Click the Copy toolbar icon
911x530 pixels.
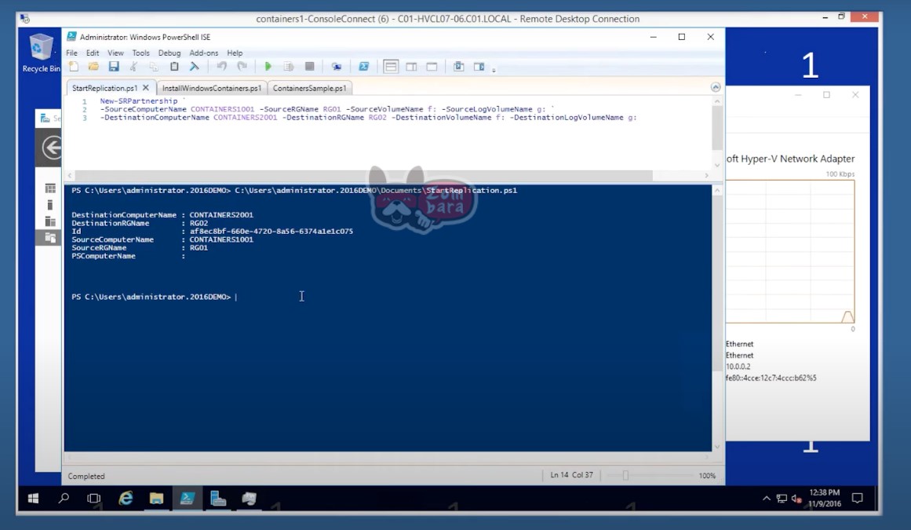pos(154,67)
